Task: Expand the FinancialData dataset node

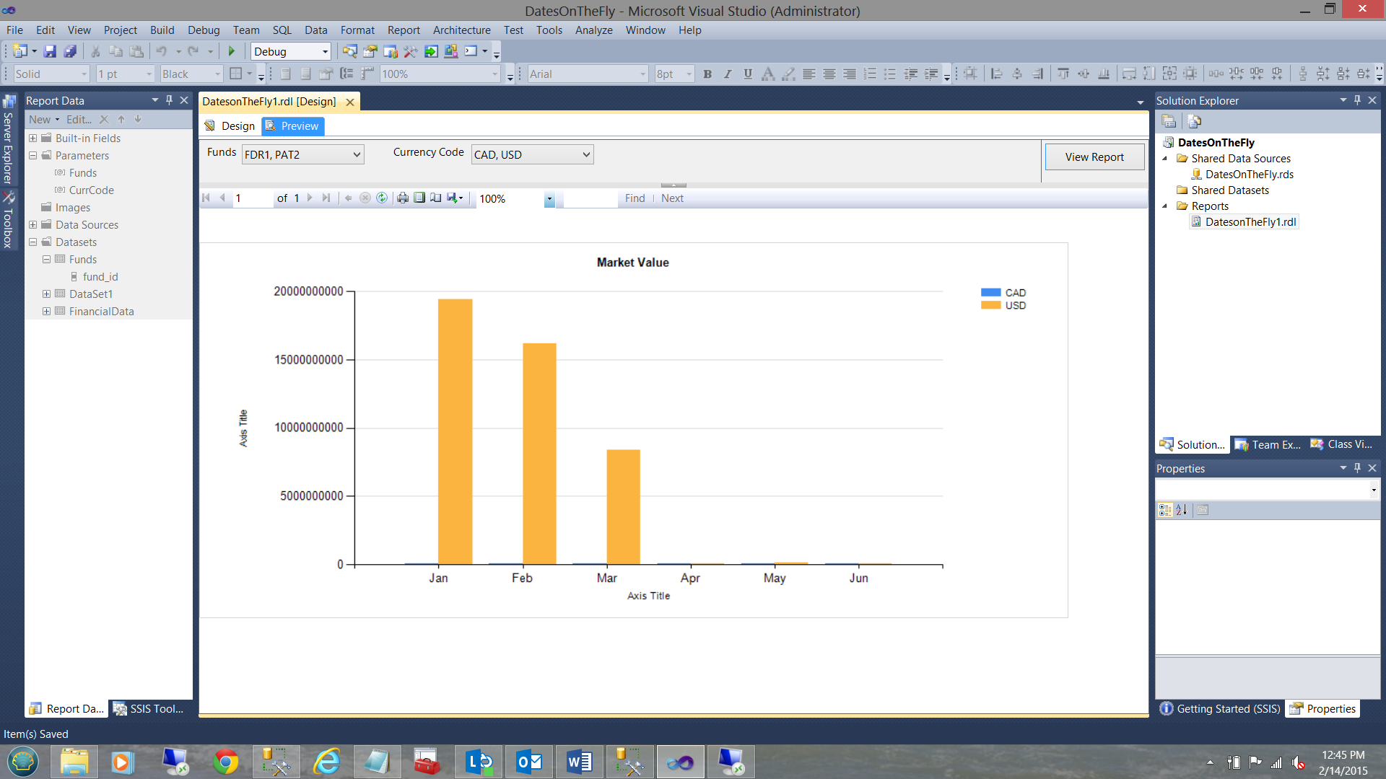Action: 46,312
